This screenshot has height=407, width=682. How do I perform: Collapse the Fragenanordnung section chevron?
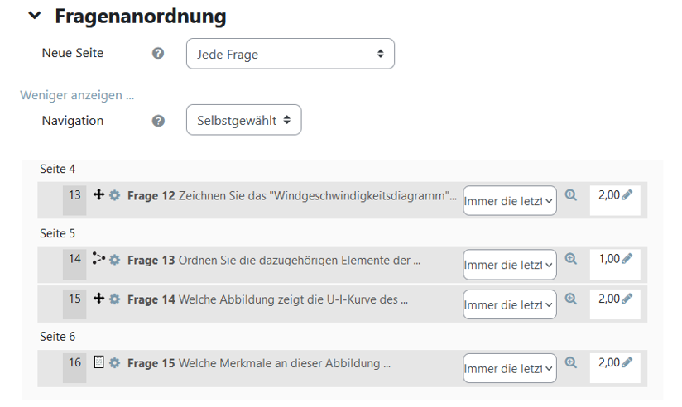click(x=35, y=16)
